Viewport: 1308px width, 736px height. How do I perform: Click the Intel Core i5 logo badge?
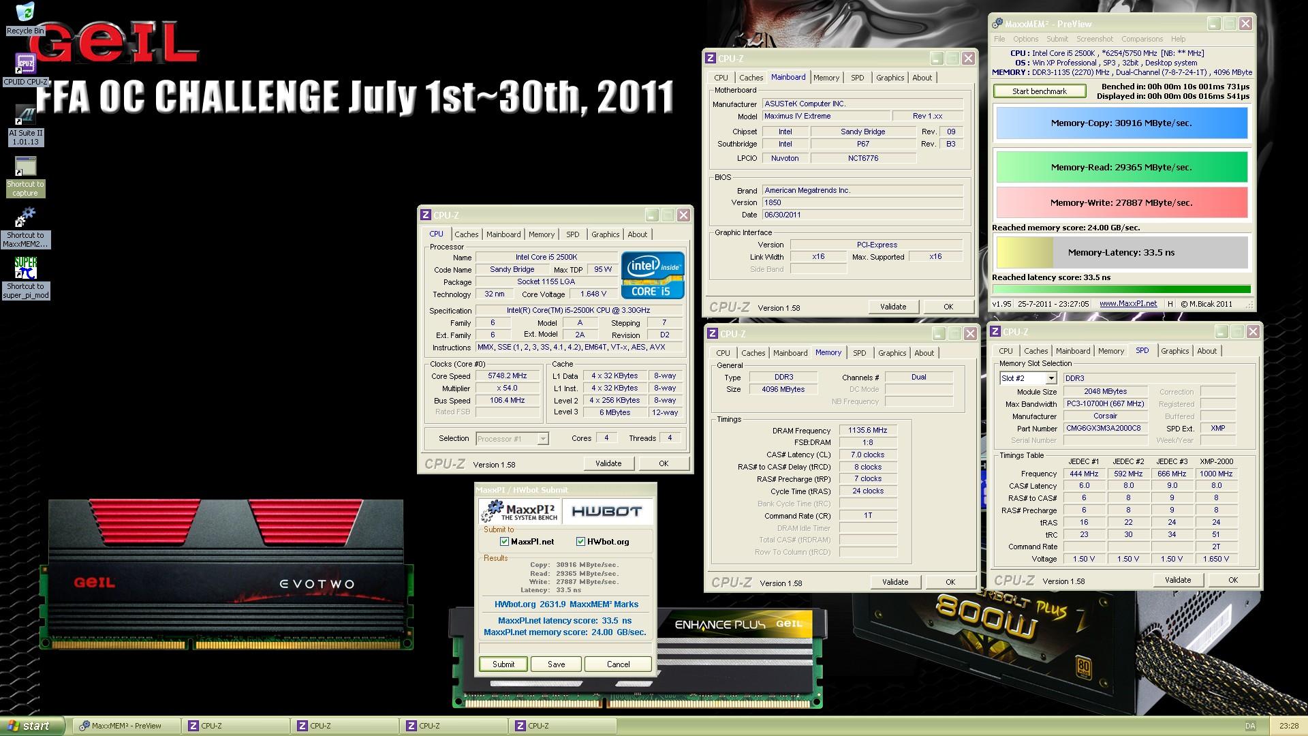pos(652,275)
